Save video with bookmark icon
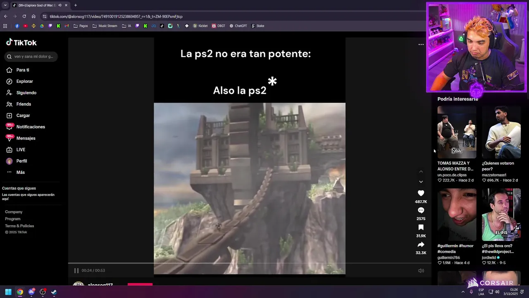The image size is (529, 298). point(421,227)
